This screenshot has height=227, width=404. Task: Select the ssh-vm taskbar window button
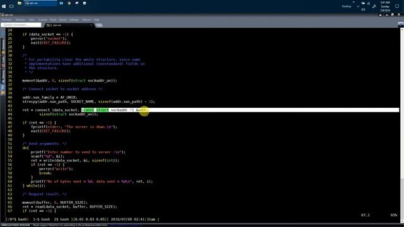40,3
